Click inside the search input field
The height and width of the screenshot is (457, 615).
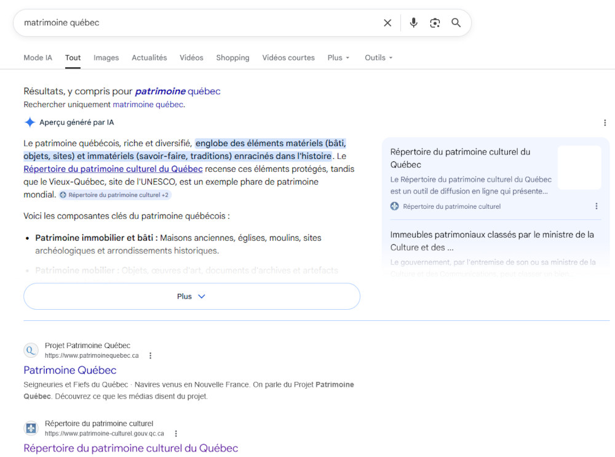tap(197, 23)
